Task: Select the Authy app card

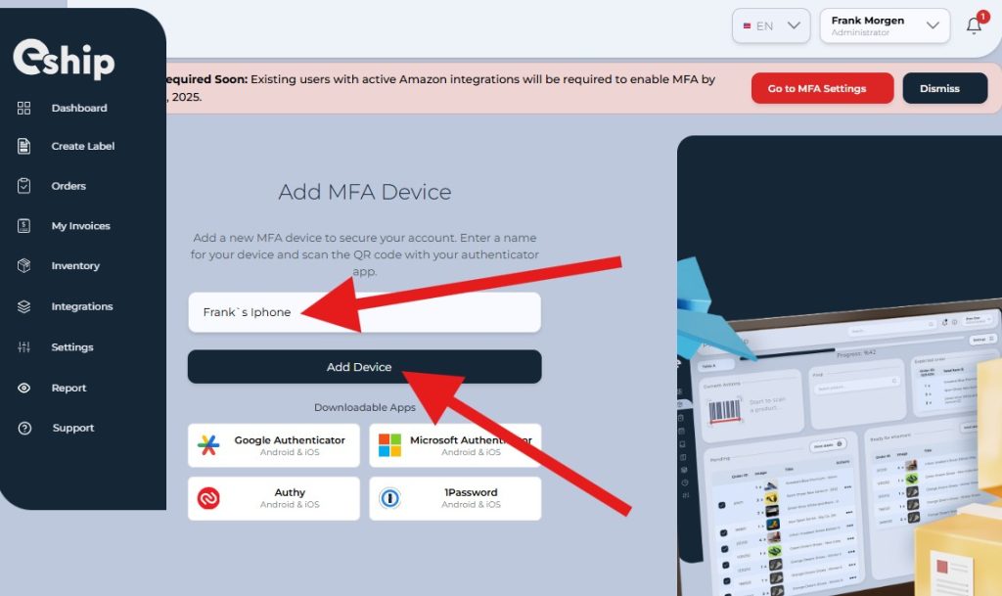Action: (274, 498)
